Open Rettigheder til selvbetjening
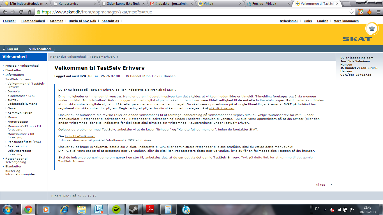This screenshot has width=383, height=215. tap(17, 160)
